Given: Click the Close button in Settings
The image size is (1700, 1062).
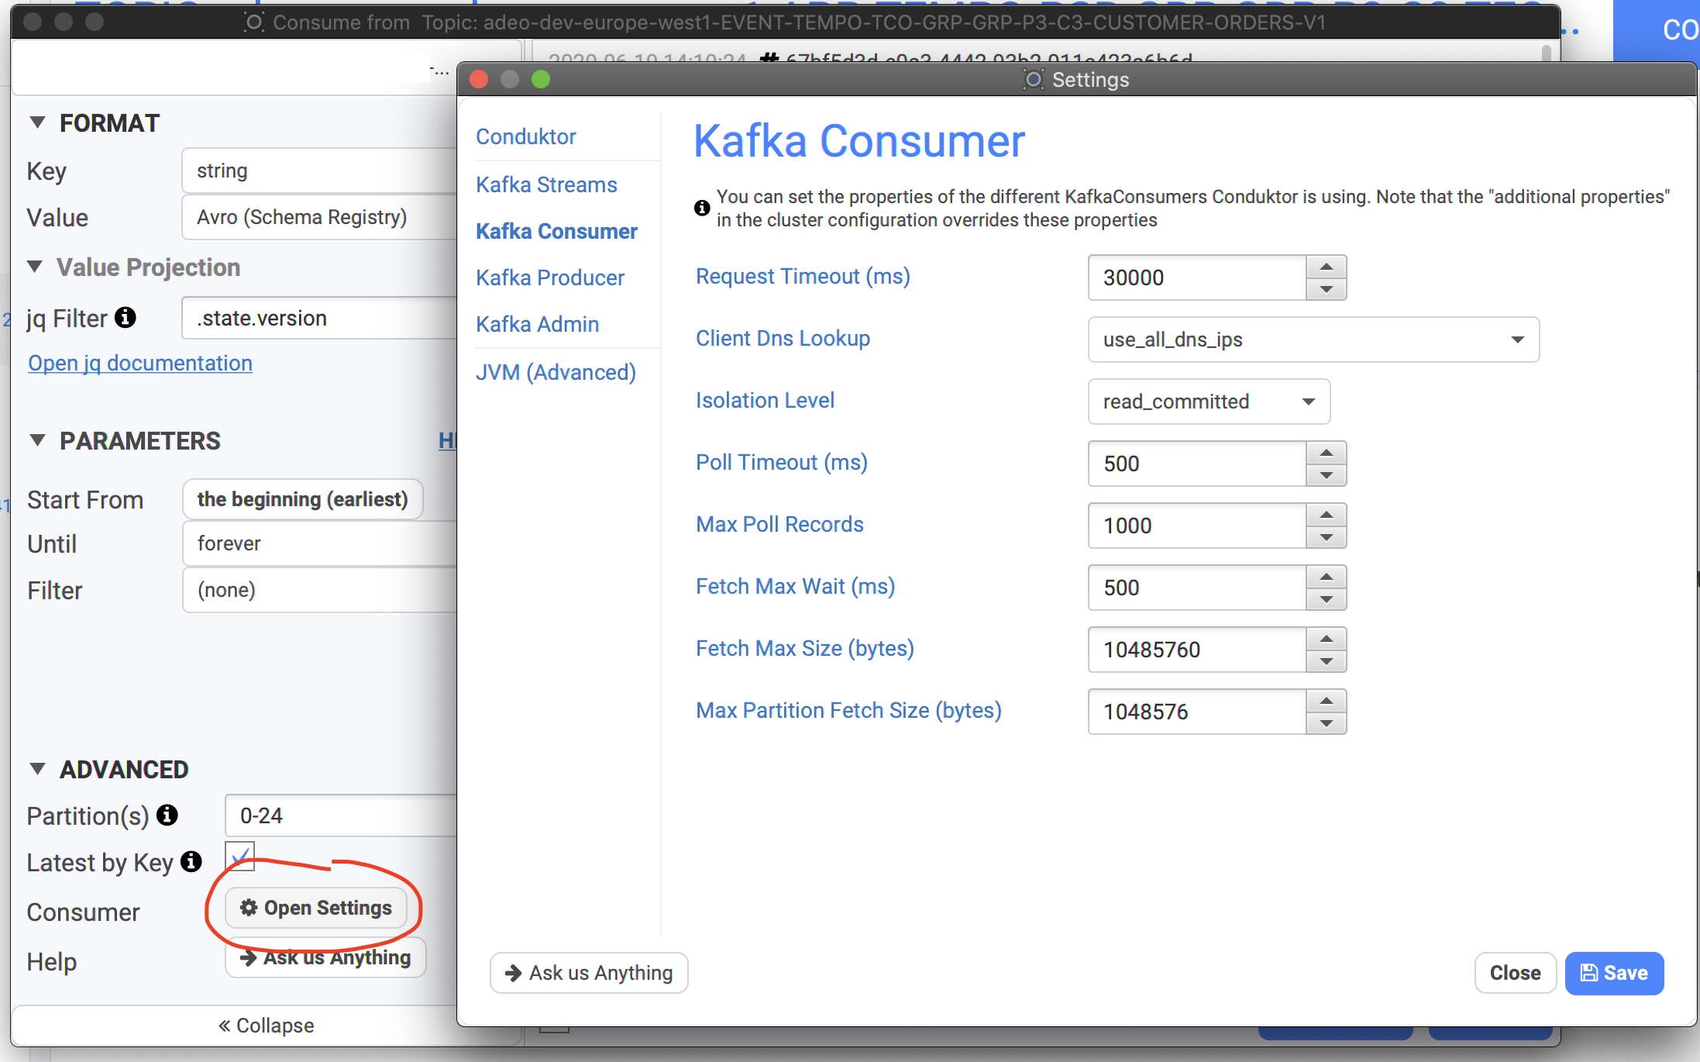Looking at the screenshot, I should click(x=1515, y=973).
